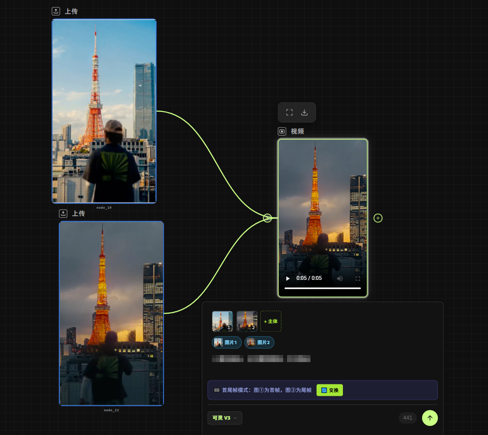Open the 可灵 V3 model dropdown
This screenshot has height=435, width=488.
(225, 418)
